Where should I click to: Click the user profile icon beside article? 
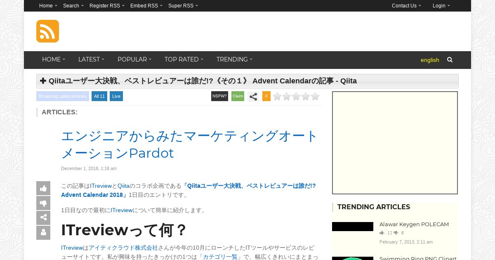43,233
